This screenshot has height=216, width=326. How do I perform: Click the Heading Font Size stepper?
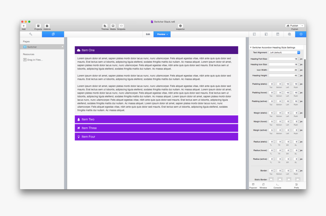tap(299, 59)
